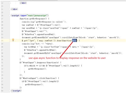Click line number 34 in gutter
126x97 pixels.
coord(2,41)
